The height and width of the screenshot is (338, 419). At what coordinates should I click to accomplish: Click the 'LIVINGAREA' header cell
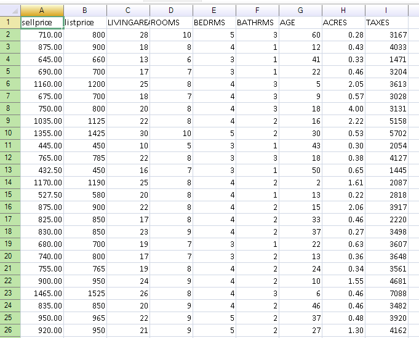(x=128, y=22)
